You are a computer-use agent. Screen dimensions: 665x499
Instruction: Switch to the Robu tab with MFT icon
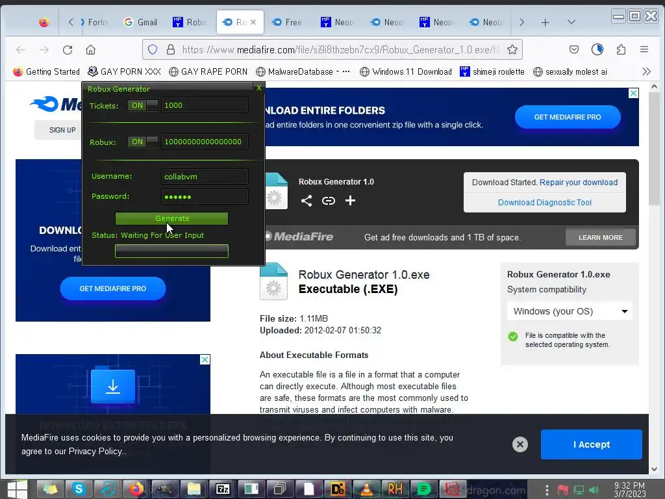(190, 22)
